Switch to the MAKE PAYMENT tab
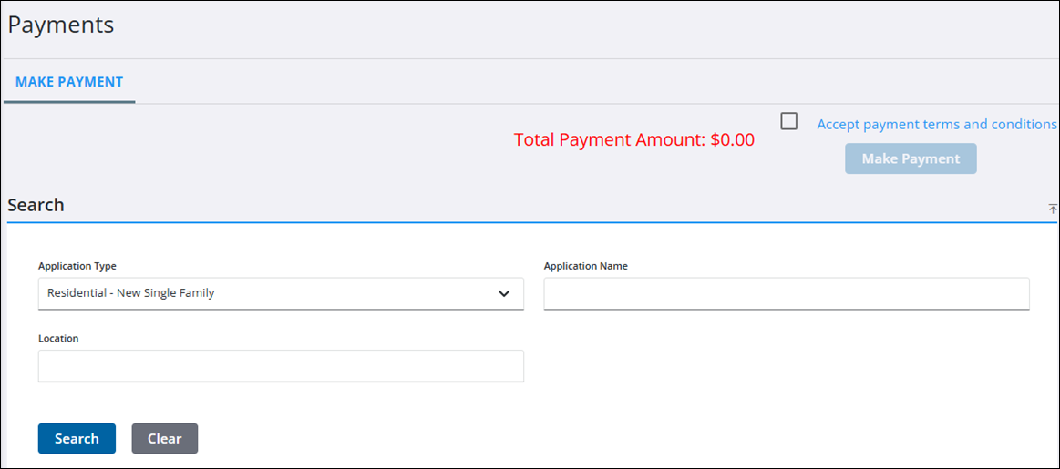Viewport: 1060px width, 469px height. [69, 82]
